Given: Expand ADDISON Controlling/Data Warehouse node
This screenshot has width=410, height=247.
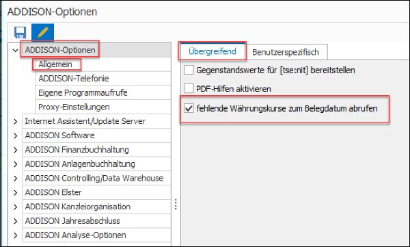Looking at the screenshot, I should pyautogui.click(x=16, y=179).
